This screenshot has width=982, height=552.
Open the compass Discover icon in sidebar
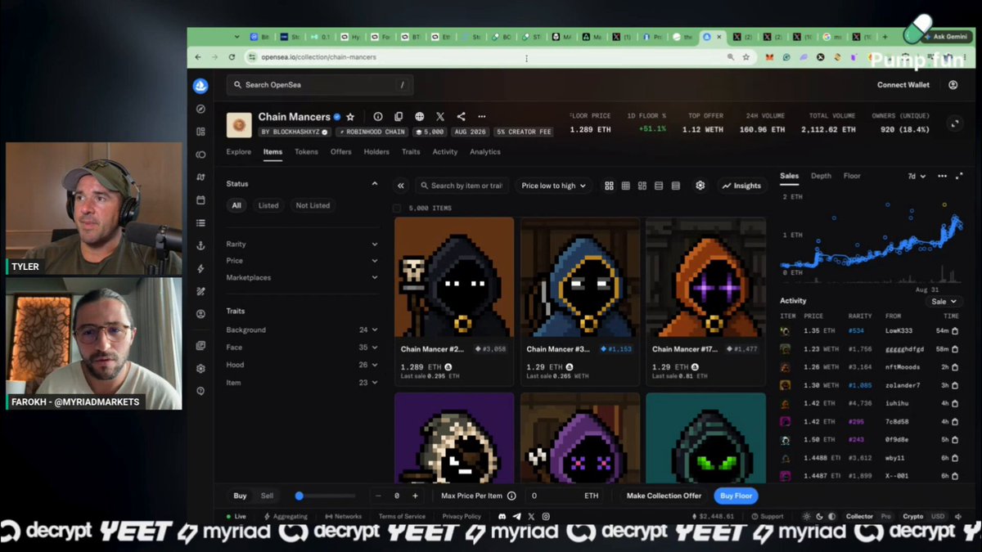pos(200,109)
